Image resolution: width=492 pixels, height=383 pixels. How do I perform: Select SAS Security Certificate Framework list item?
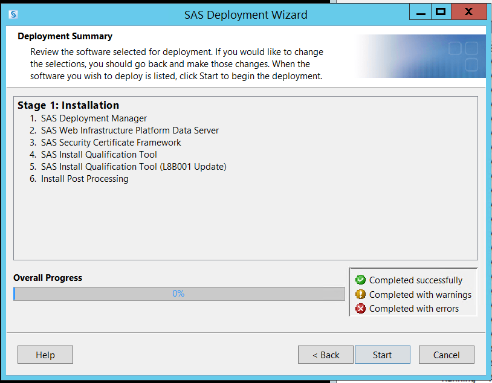coord(111,143)
